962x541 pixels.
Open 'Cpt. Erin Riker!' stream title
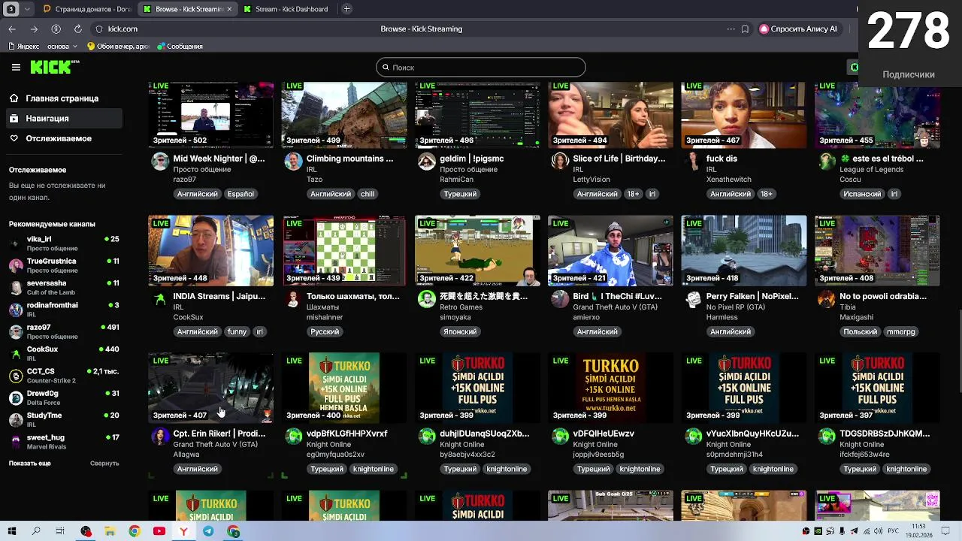click(219, 434)
